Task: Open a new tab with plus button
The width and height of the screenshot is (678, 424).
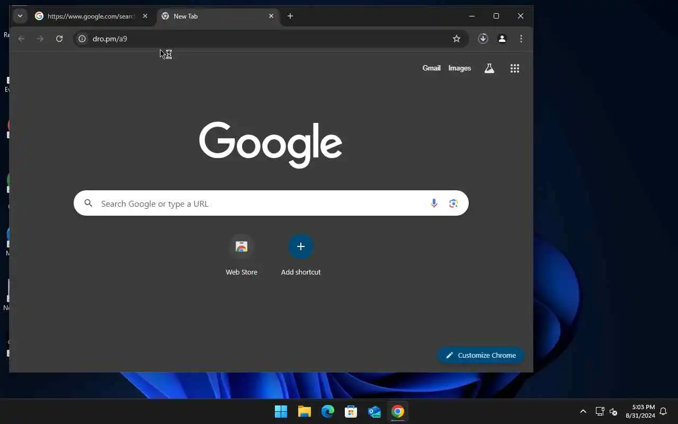Action: point(290,16)
